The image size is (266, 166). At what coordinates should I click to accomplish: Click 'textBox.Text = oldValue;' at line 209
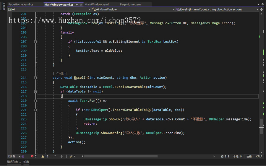tap(99, 51)
